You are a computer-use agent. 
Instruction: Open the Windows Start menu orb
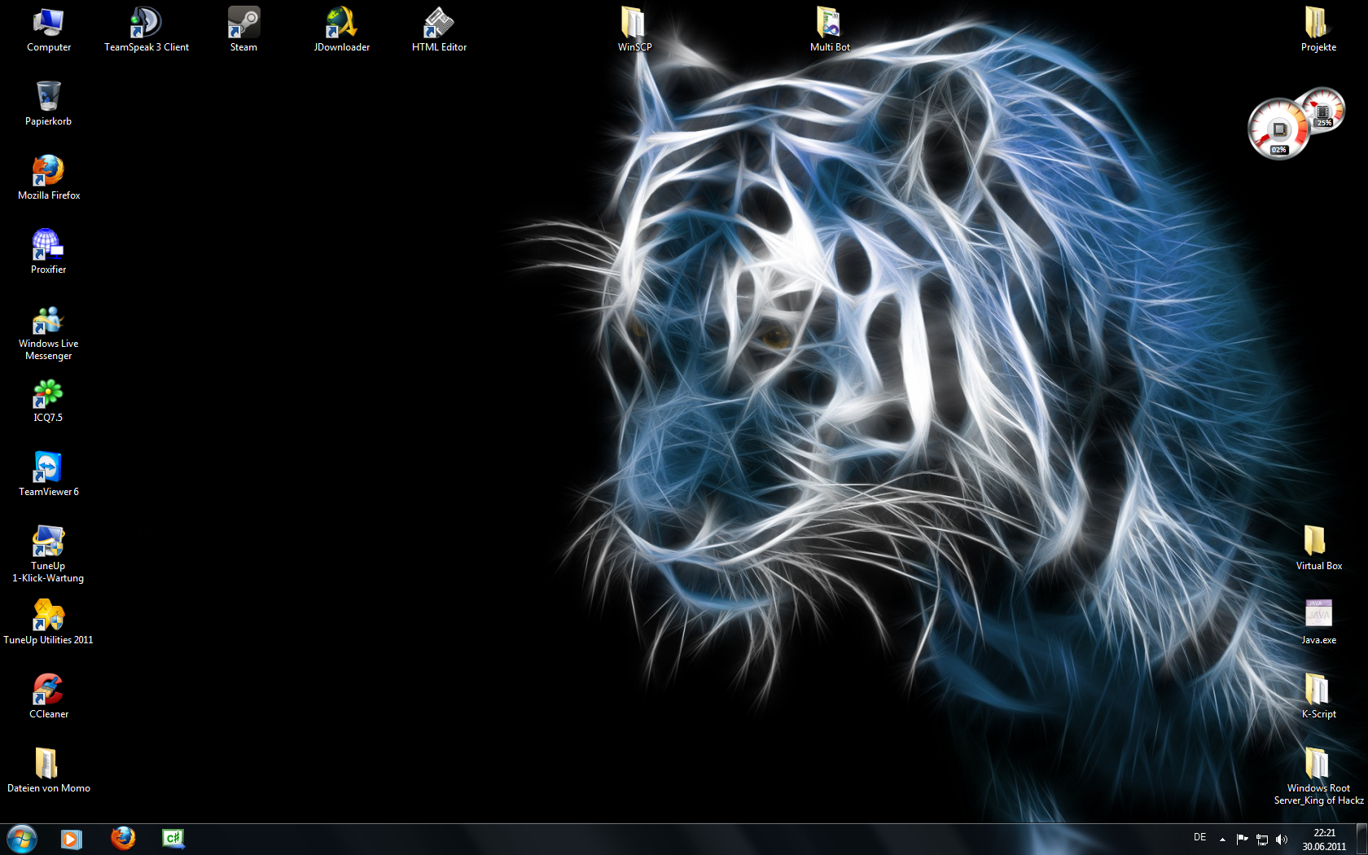(x=22, y=839)
